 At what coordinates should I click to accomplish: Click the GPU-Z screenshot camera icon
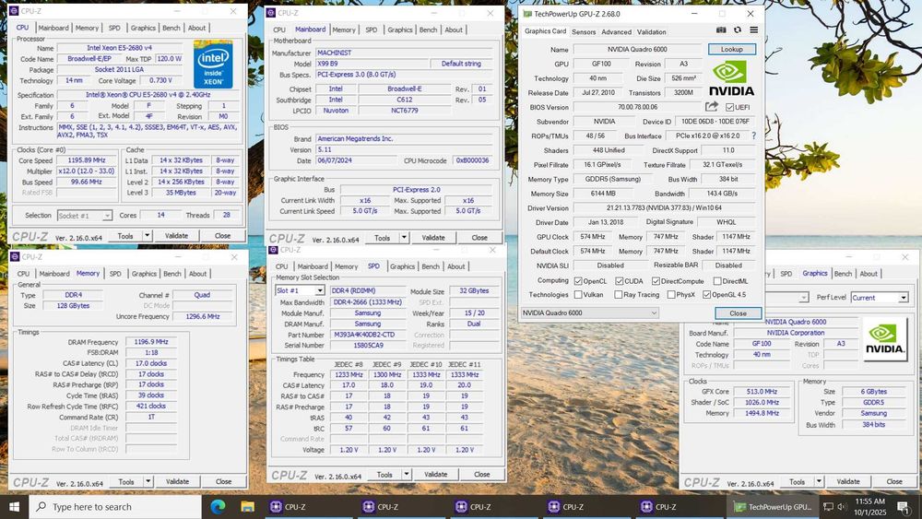point(721,31)
